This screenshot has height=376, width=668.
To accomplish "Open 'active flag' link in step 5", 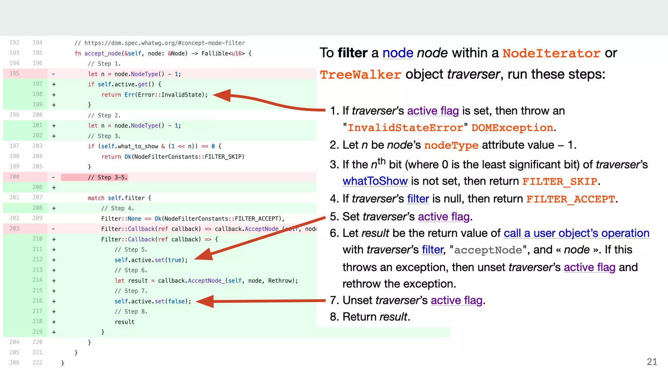I will [444, 217].
